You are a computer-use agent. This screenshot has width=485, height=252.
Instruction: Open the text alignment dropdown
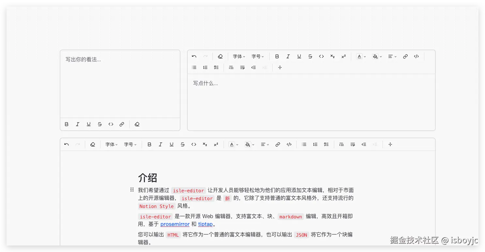(392, 56)
